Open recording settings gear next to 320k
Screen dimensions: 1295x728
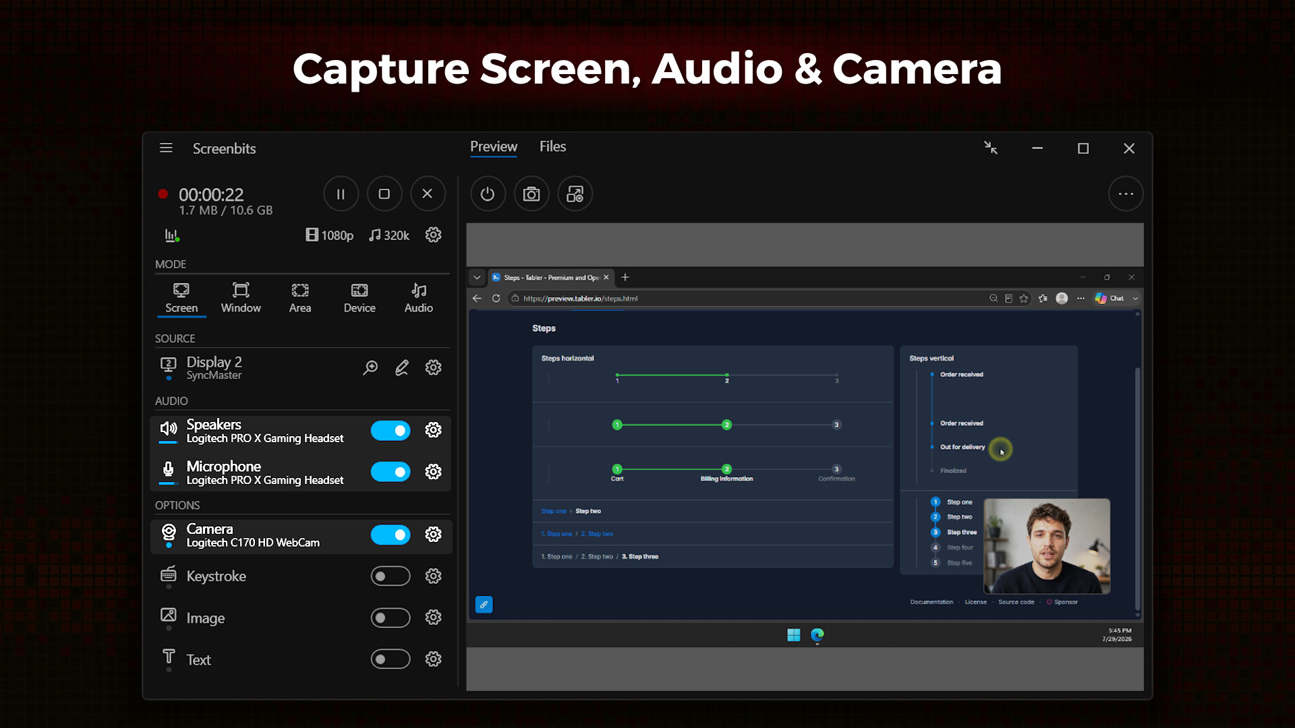pos(433,235)
